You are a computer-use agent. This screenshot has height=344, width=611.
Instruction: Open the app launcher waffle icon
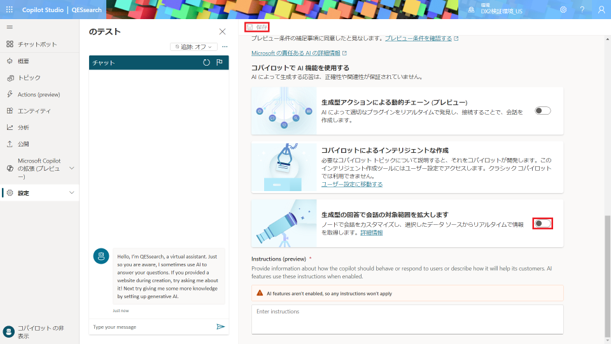tap(10, 10)
